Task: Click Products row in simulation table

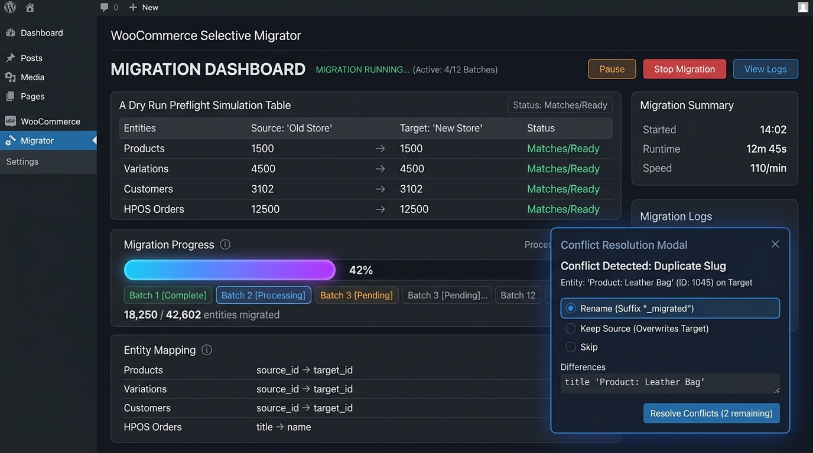Action: point(366,149)
